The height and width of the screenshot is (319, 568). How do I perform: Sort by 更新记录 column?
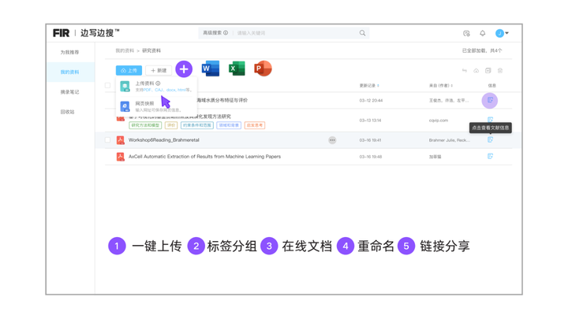[369, 86]
